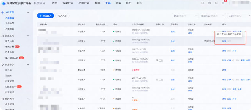Image resolution: width=251 pixels, height=110 pixels.
Task: Click the task checklist icon in top bar
Action: (216, 3)
